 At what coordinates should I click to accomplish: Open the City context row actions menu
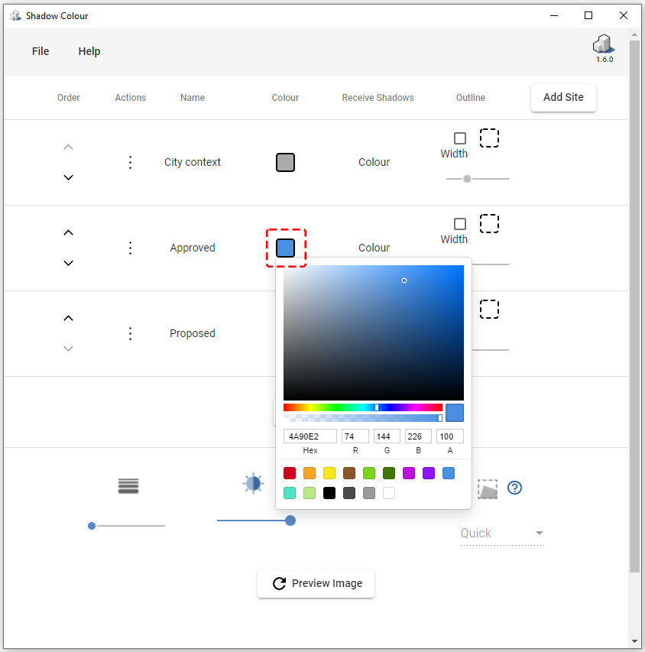coord(130,162)
